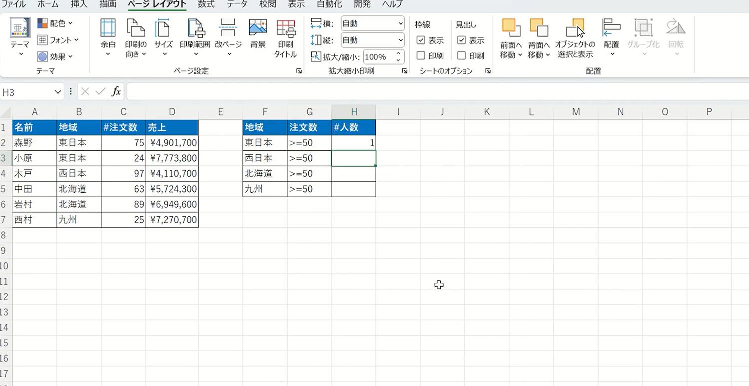Viewport: 749px width, 386px height.
Task: Open 拡大縮小印刷 dialog launcher
Action: [x=405, y=71]
